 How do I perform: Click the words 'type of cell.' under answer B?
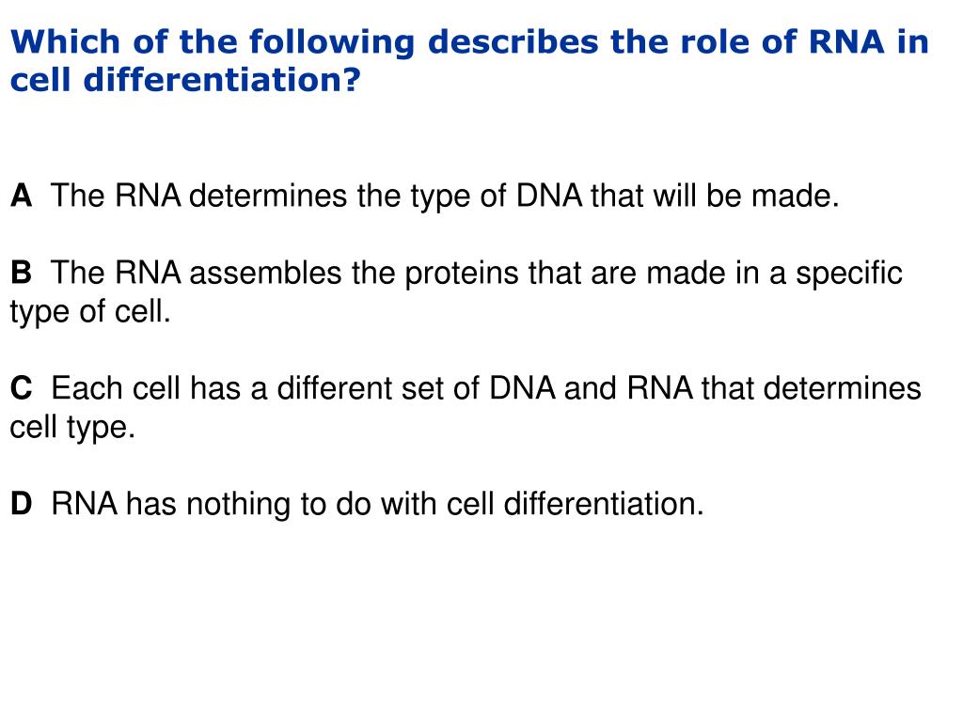coord(90,312)
